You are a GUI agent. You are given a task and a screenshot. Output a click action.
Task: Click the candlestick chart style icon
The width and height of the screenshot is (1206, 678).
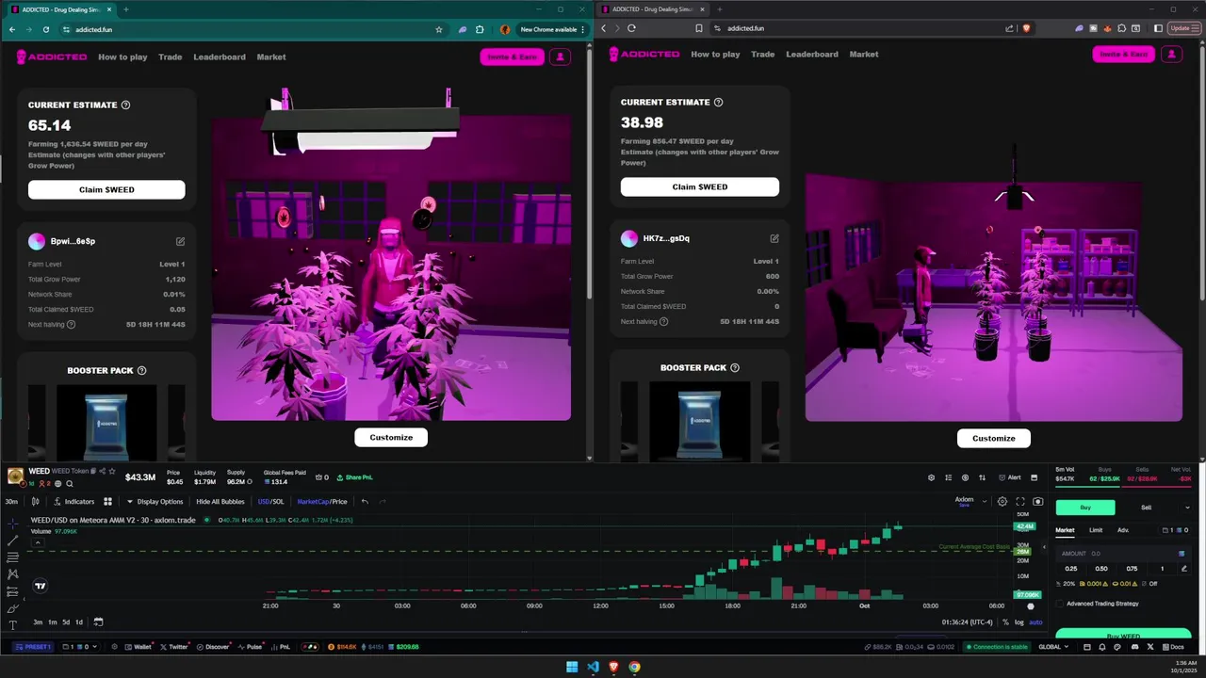[35, 501]
